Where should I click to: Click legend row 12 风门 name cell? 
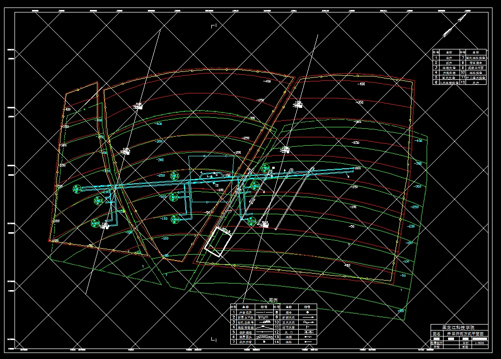289,332
